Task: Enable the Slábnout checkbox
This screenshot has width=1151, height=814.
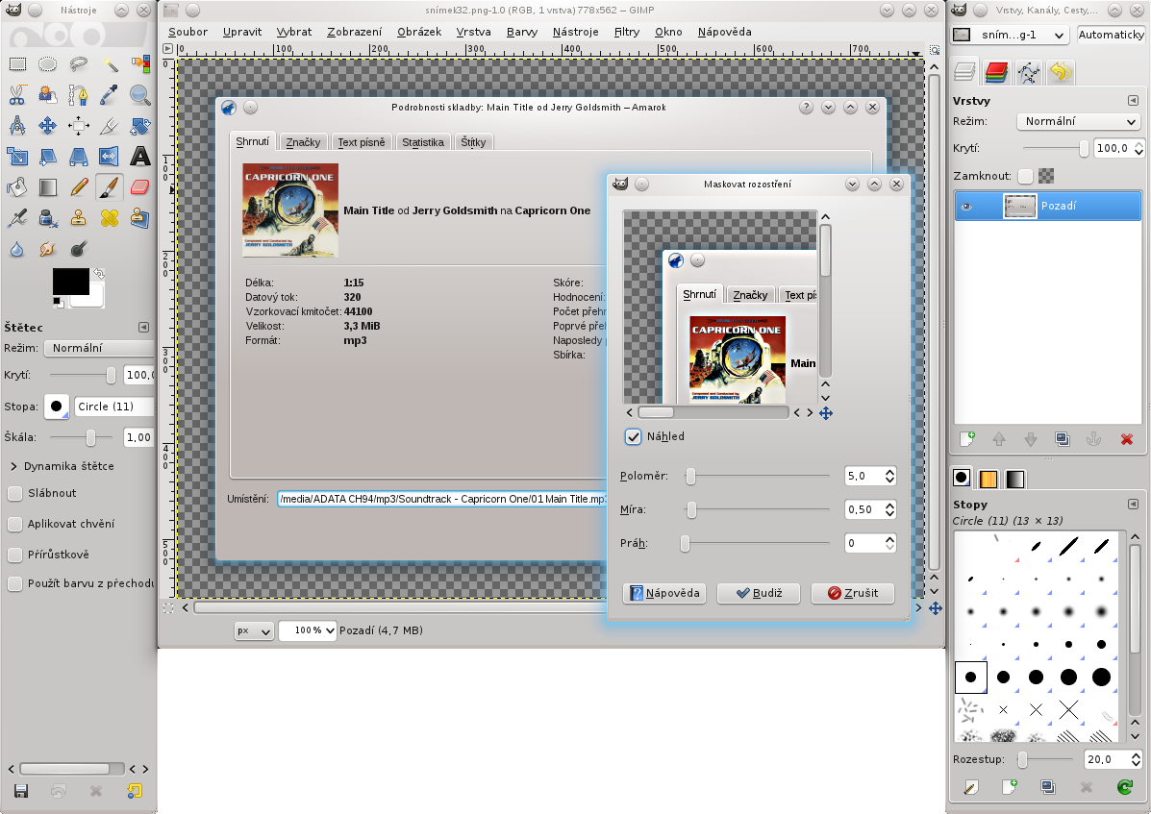Action: click(14, 493)
